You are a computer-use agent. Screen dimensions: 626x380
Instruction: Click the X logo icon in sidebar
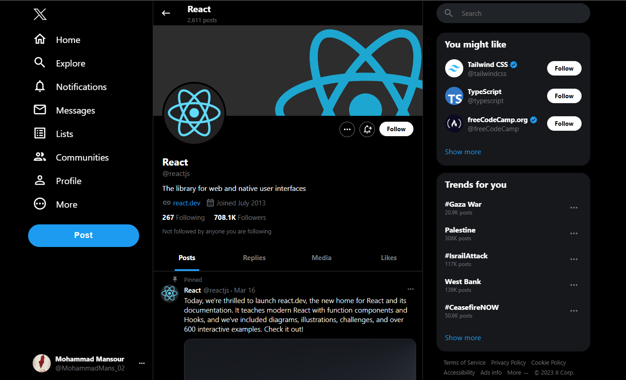[x=40, y=14]
